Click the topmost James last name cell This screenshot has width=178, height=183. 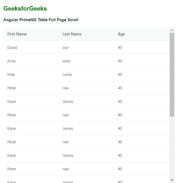pos(68,102)
